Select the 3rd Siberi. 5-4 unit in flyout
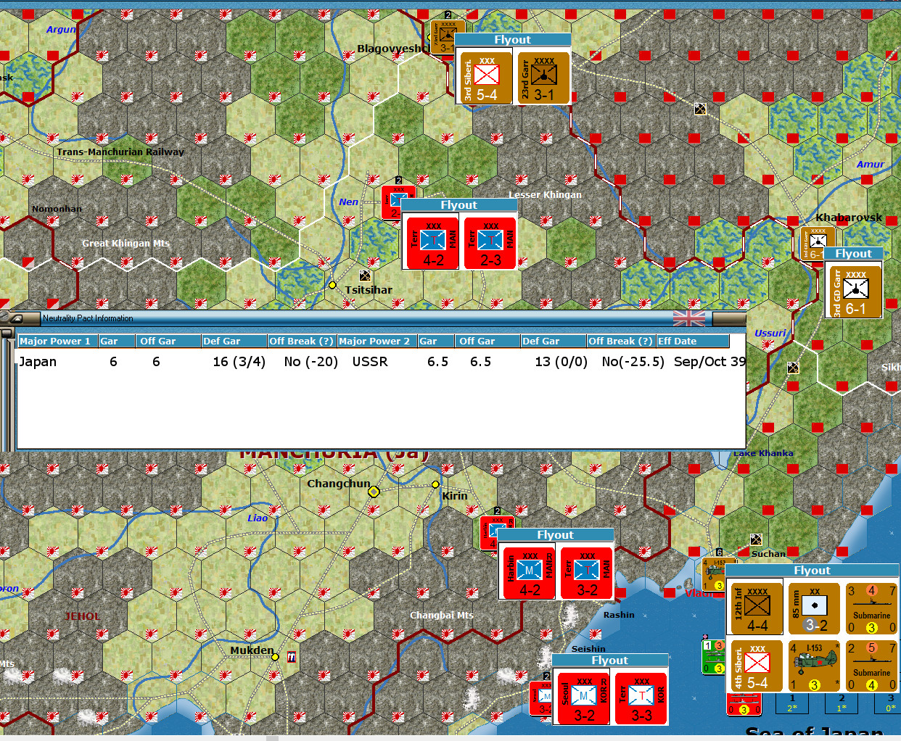Viewport: 901px width, 741px height. tap(485, 78)
